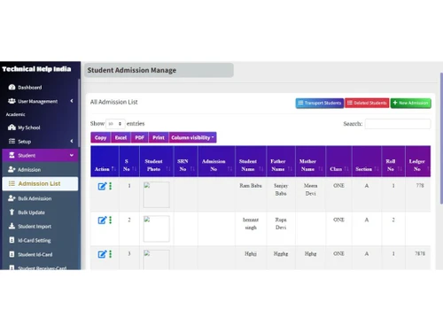Sort by SRN No column

tap(186, 162)
